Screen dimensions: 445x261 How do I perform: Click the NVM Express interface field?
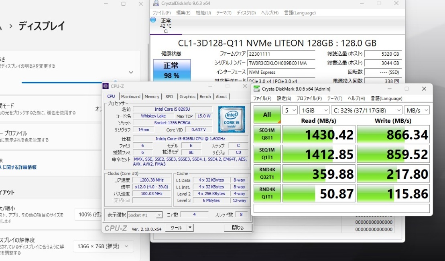[281, 72]
